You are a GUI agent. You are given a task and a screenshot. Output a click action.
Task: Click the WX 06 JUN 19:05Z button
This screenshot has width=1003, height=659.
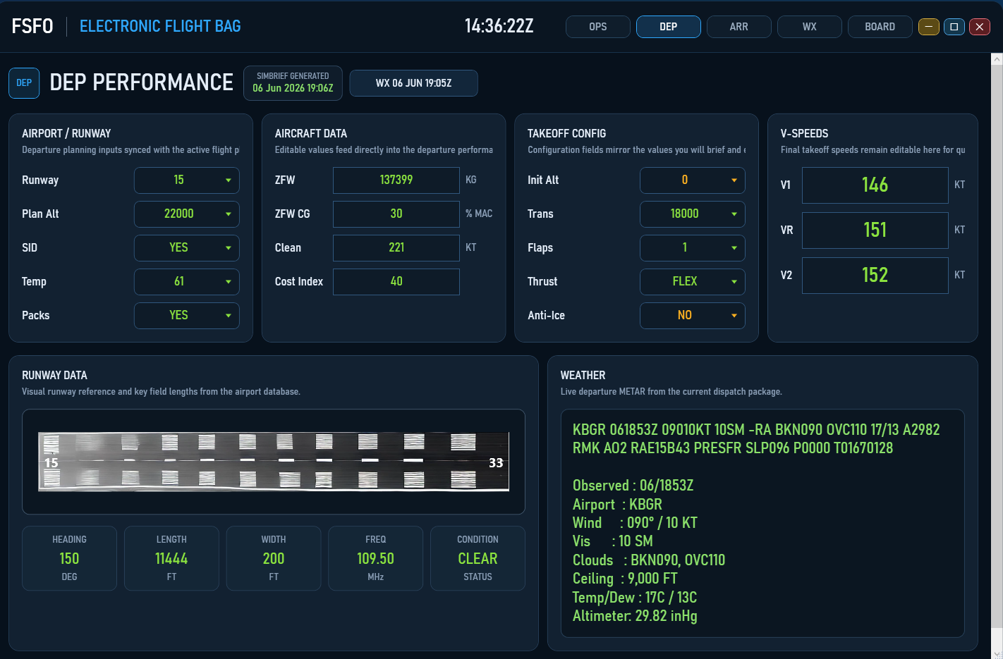point(413,83)
